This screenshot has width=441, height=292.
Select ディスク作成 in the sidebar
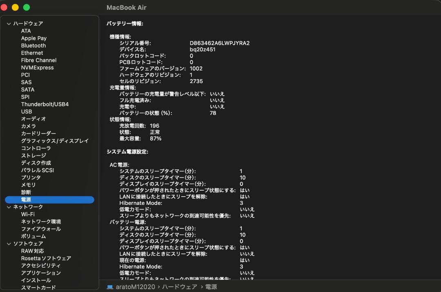36,162
